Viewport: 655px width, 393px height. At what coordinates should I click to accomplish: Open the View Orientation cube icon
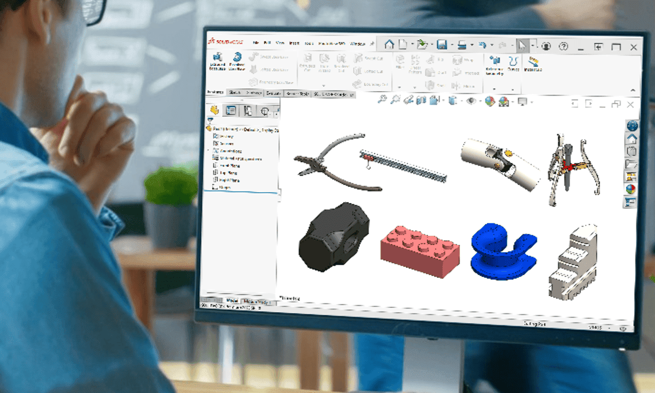pyautogui.click(x=452, y=102)
